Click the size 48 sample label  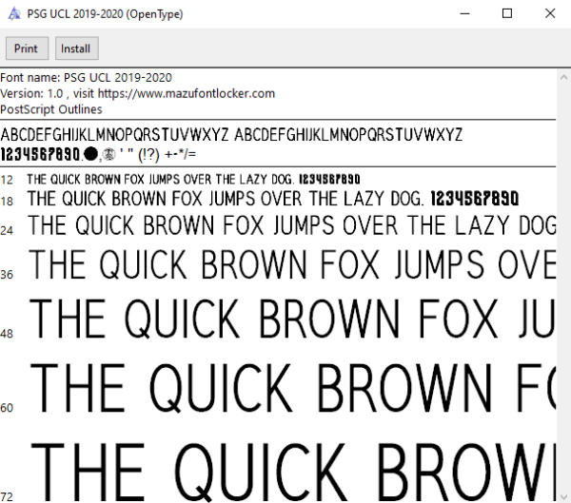click(x=7, y=334)
